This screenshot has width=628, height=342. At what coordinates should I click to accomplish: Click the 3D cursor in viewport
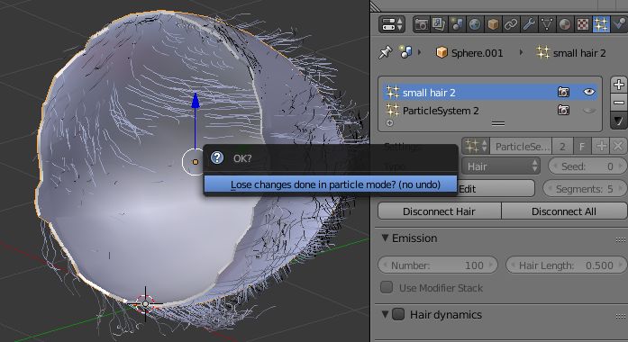coord(145,304)
